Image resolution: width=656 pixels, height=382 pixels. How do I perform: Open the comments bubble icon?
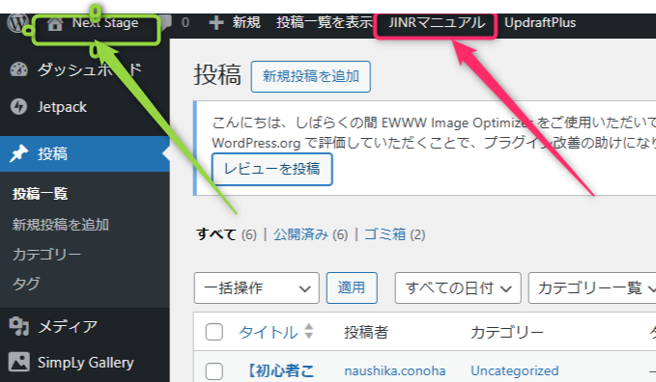[165, 22]
